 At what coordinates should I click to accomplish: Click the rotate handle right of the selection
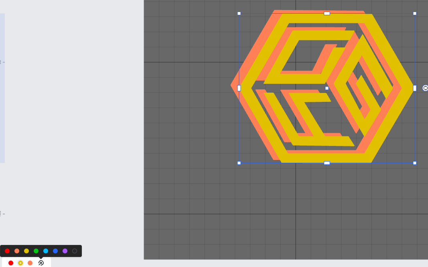(x=425, y=88)
